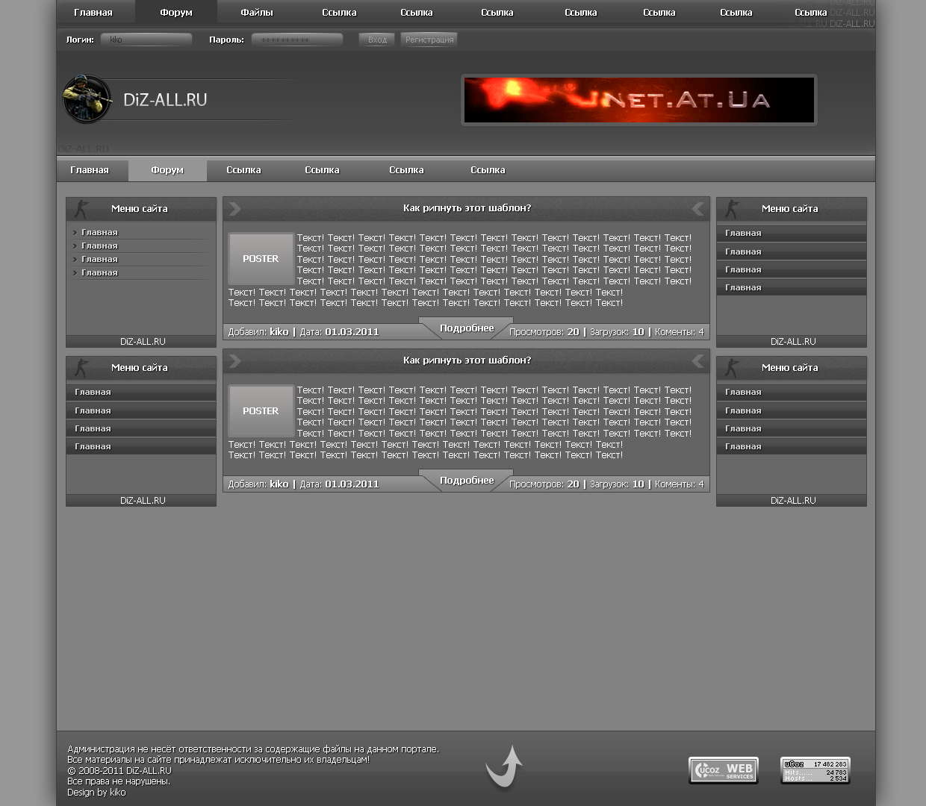The image size is (926, 806).
Task: Click the Counter-Strike soldier logo icon
Action: (x=87, y=99)
